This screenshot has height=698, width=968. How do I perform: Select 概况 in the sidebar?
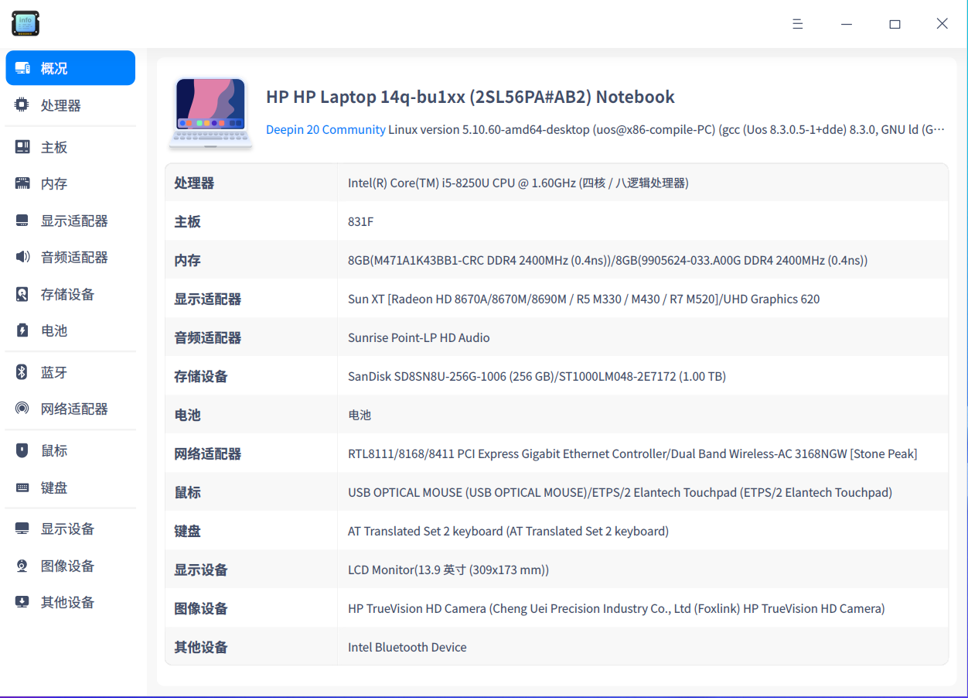[70, 68]
